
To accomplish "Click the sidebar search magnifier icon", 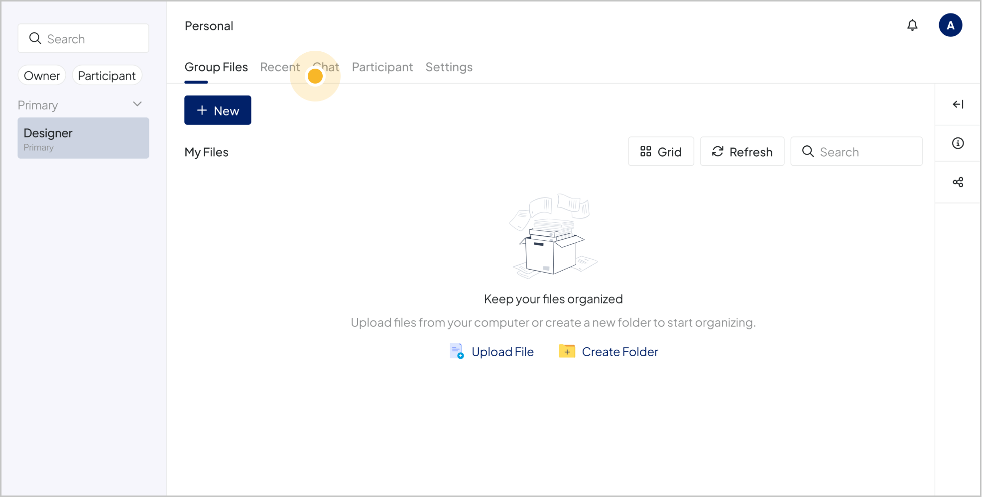I will (35, 38).
